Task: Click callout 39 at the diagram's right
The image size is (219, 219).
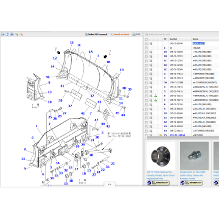Action: point(130,89)
